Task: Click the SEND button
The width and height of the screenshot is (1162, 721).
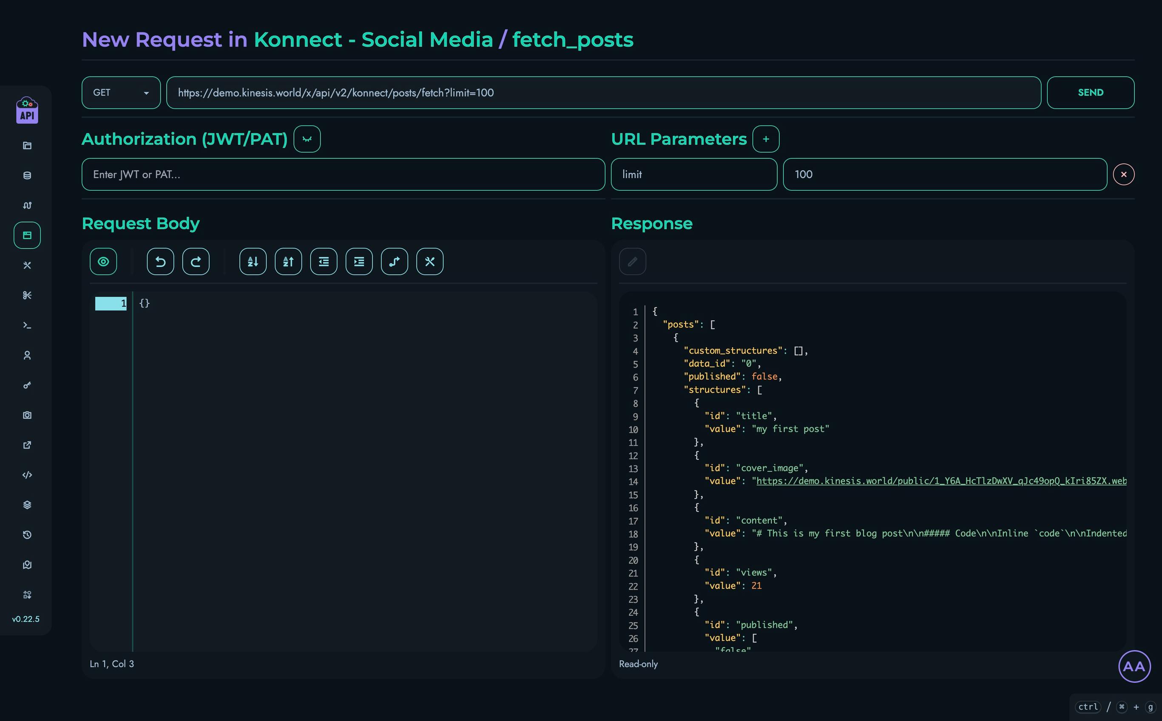Action: 1091,92
